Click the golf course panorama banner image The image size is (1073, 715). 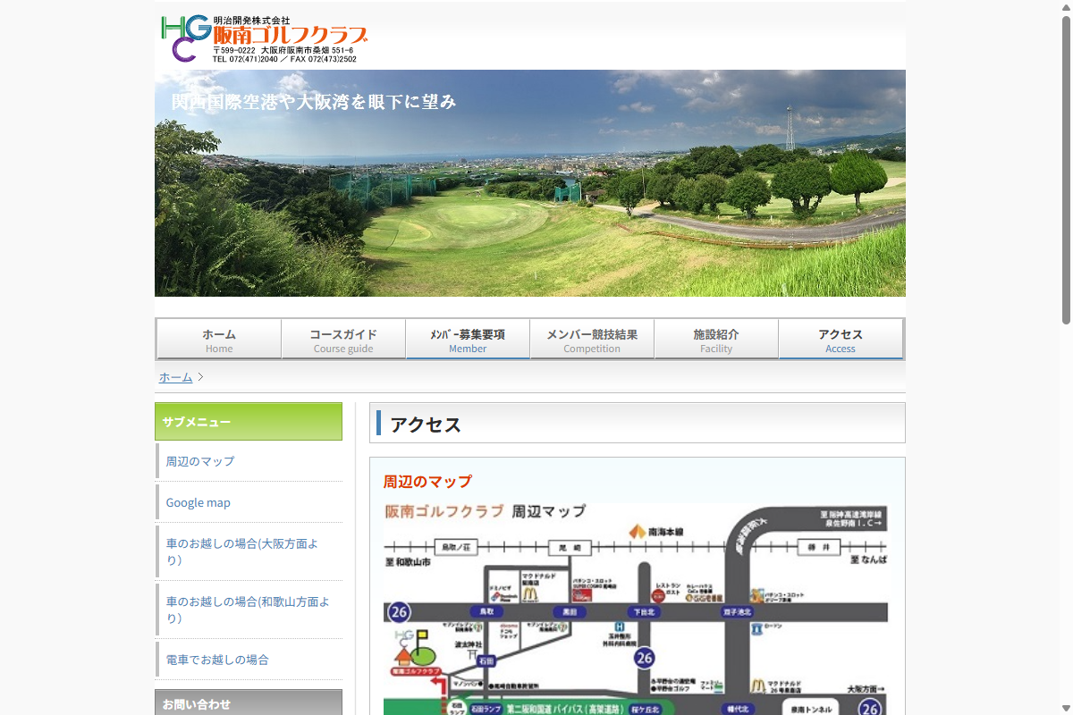point(530,183)
